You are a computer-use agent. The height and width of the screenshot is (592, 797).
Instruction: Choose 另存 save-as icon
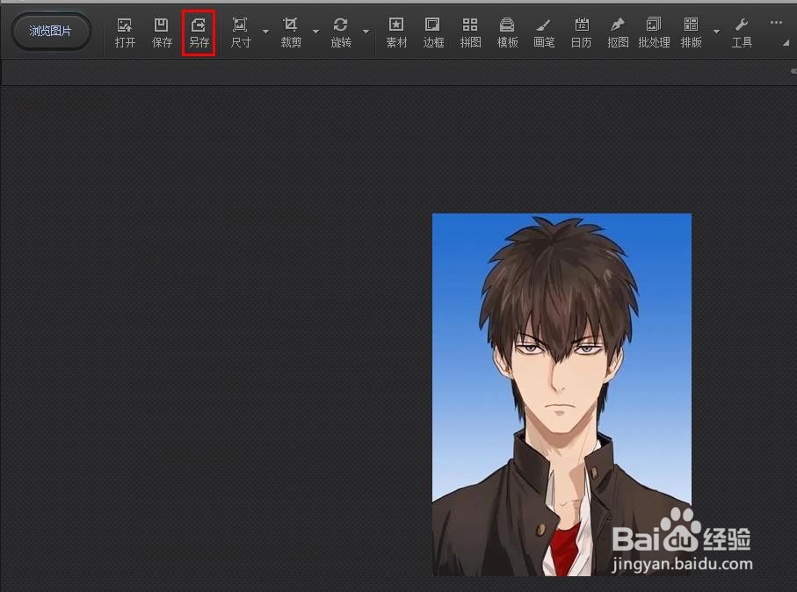(199, 32)
